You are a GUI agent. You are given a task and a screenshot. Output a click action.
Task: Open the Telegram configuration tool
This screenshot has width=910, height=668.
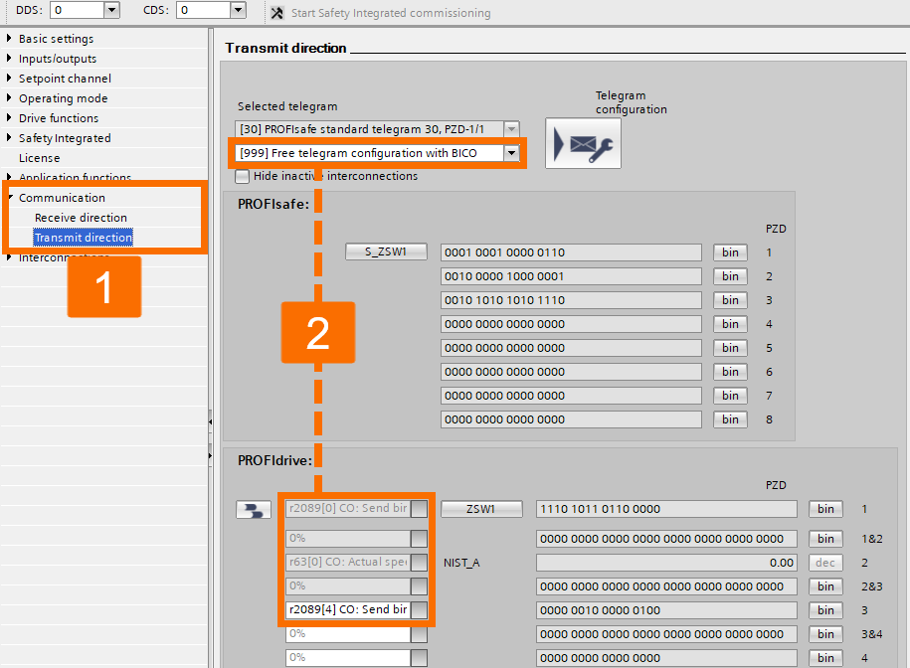[583, 143]
